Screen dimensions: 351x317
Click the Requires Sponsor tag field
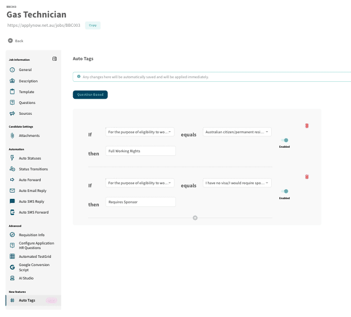[x=140, y=202]
